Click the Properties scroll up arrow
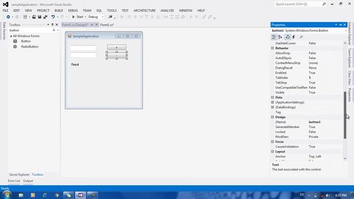354x199 pixels. pos(345,43)
